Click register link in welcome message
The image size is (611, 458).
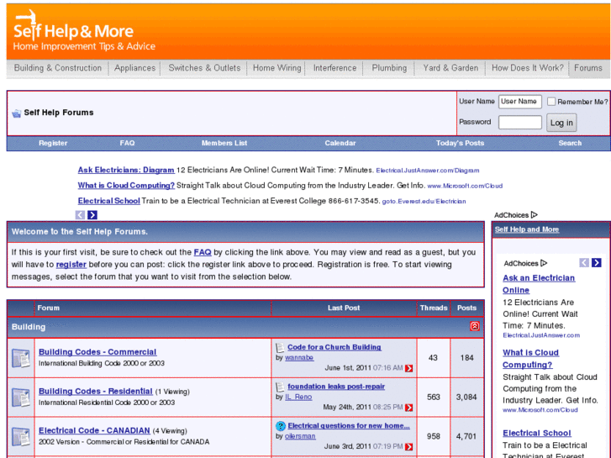click(71, 264)
